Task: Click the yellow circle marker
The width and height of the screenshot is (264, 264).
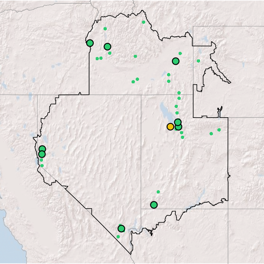Action: click(x=170, y=127)
